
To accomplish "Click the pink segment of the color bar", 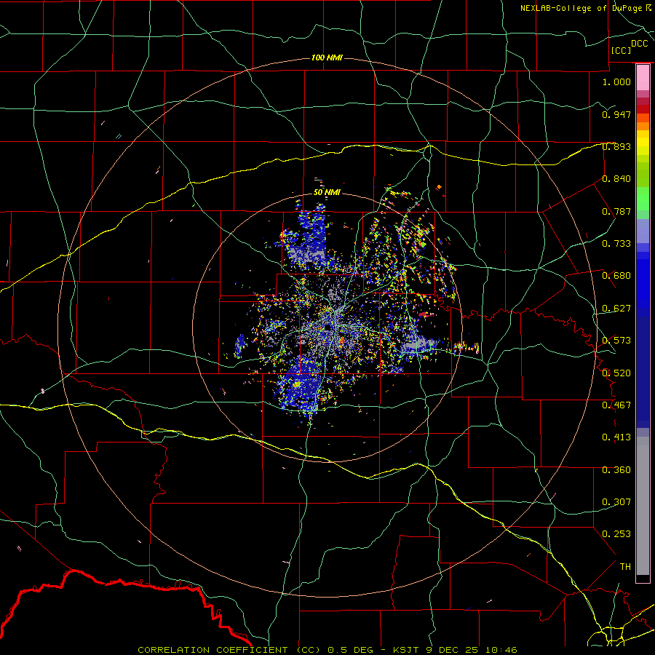I will (x=643, y=78).
